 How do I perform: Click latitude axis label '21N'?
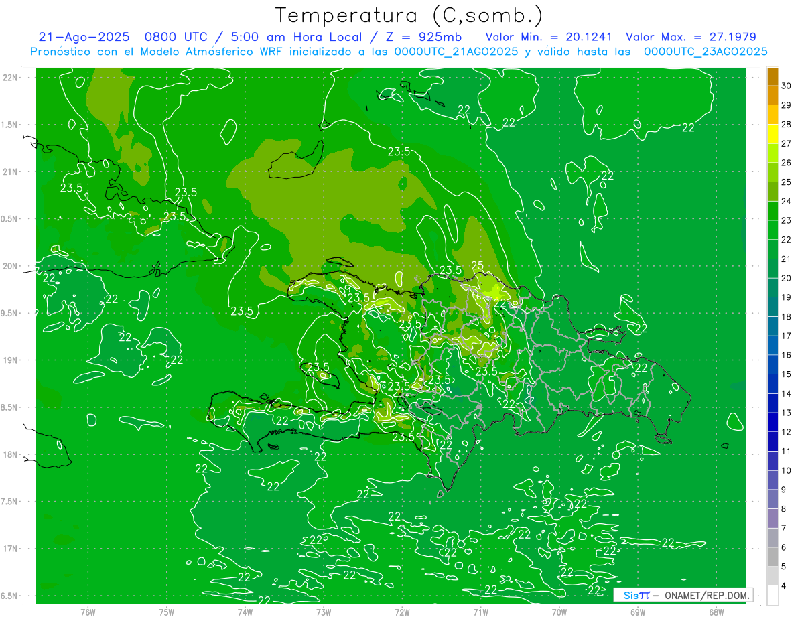(x=11, y=171)
